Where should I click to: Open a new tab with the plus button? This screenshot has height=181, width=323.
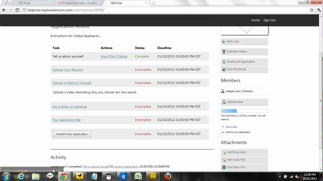[x=154, y=3]
